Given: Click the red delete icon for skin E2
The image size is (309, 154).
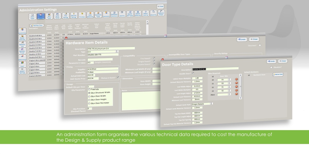Looking at the screenshot, I should (x=236, y=91).
